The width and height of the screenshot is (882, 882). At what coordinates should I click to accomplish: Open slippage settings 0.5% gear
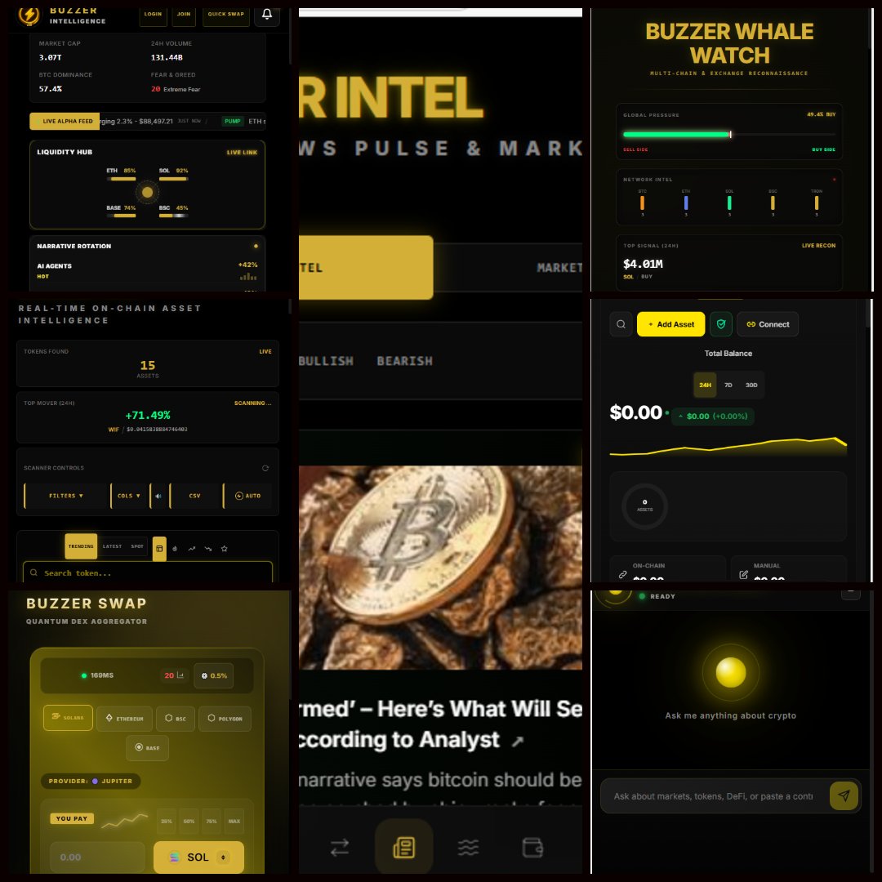[x=214, y=675]
